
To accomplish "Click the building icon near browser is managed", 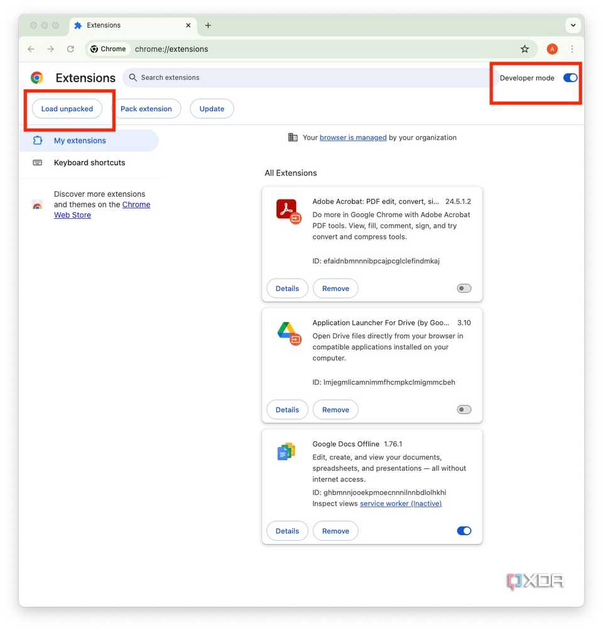I will click(293, 137).
